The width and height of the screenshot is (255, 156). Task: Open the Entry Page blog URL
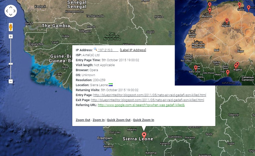point(150,95)
